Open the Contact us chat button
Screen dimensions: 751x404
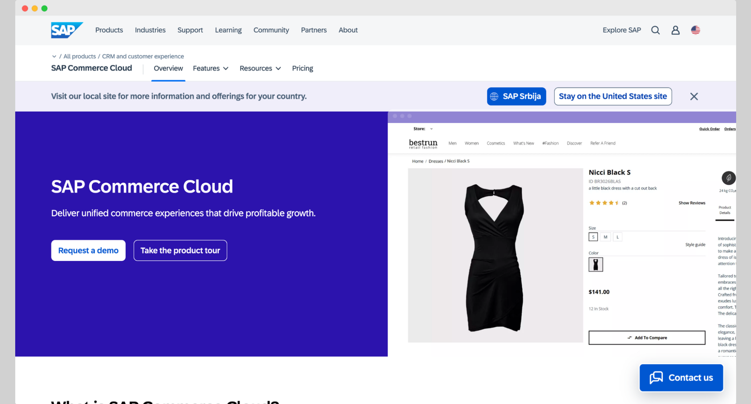[681, 378]
